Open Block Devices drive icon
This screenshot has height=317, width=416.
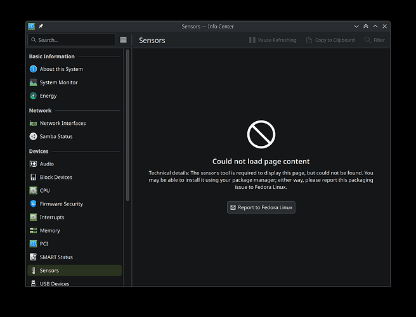tap(33, 177)
